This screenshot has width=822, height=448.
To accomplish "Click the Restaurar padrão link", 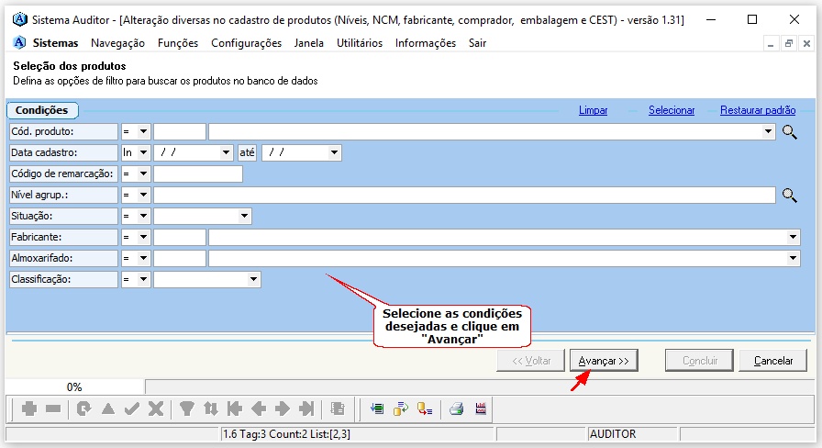I will (758, 110).
